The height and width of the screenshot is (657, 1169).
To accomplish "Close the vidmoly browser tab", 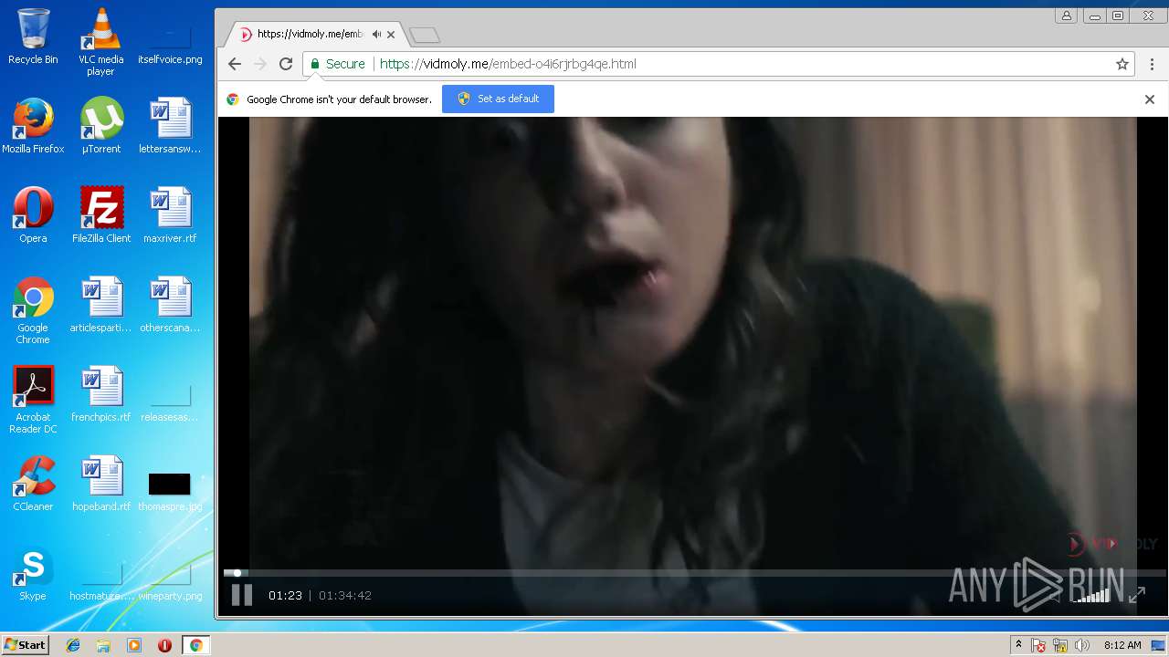I will [391, 35].
